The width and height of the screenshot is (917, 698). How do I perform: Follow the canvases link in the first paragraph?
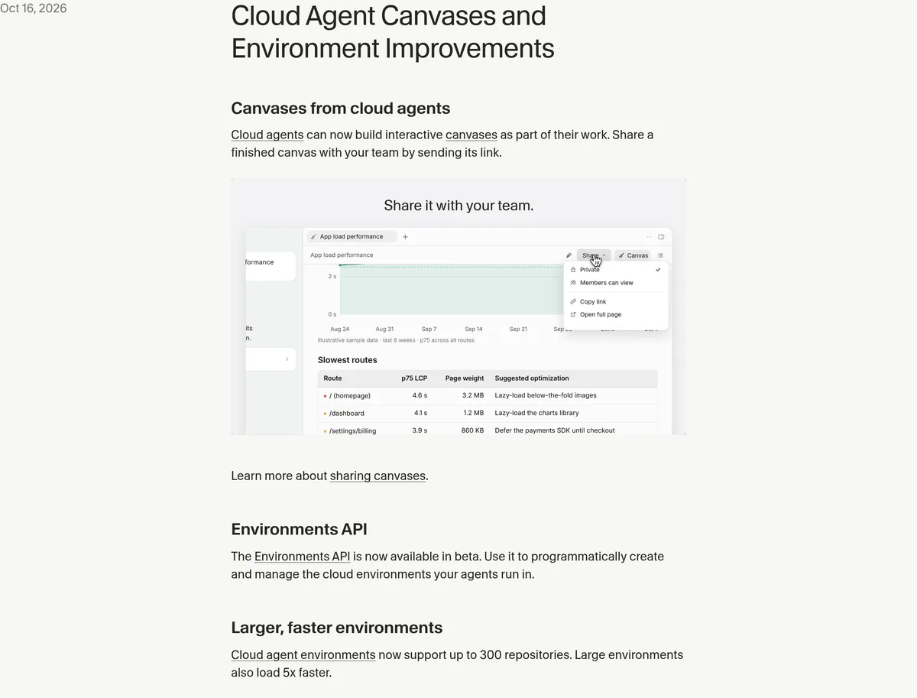[471, 135]
